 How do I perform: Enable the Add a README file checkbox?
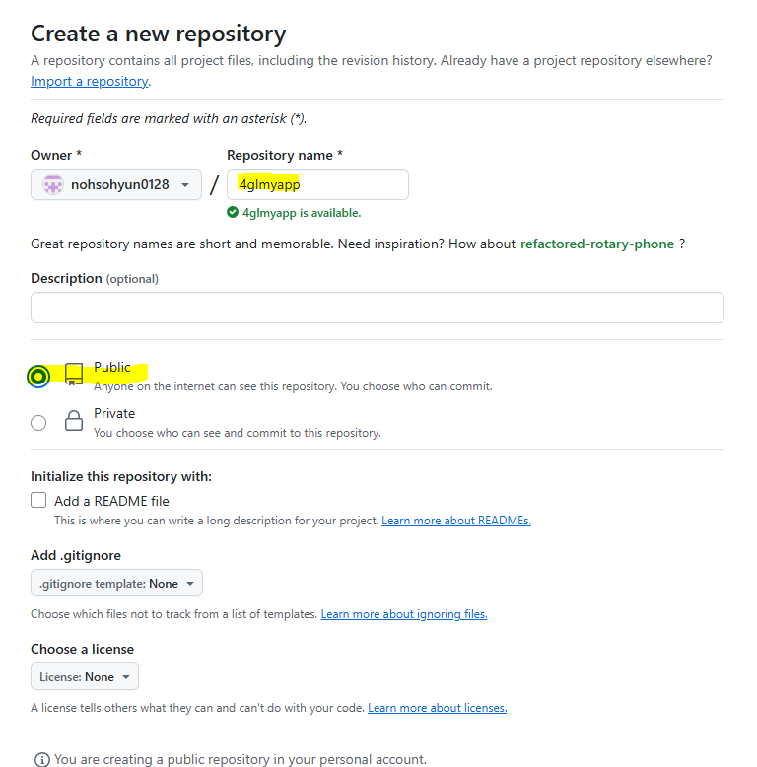tap(38, 500)
